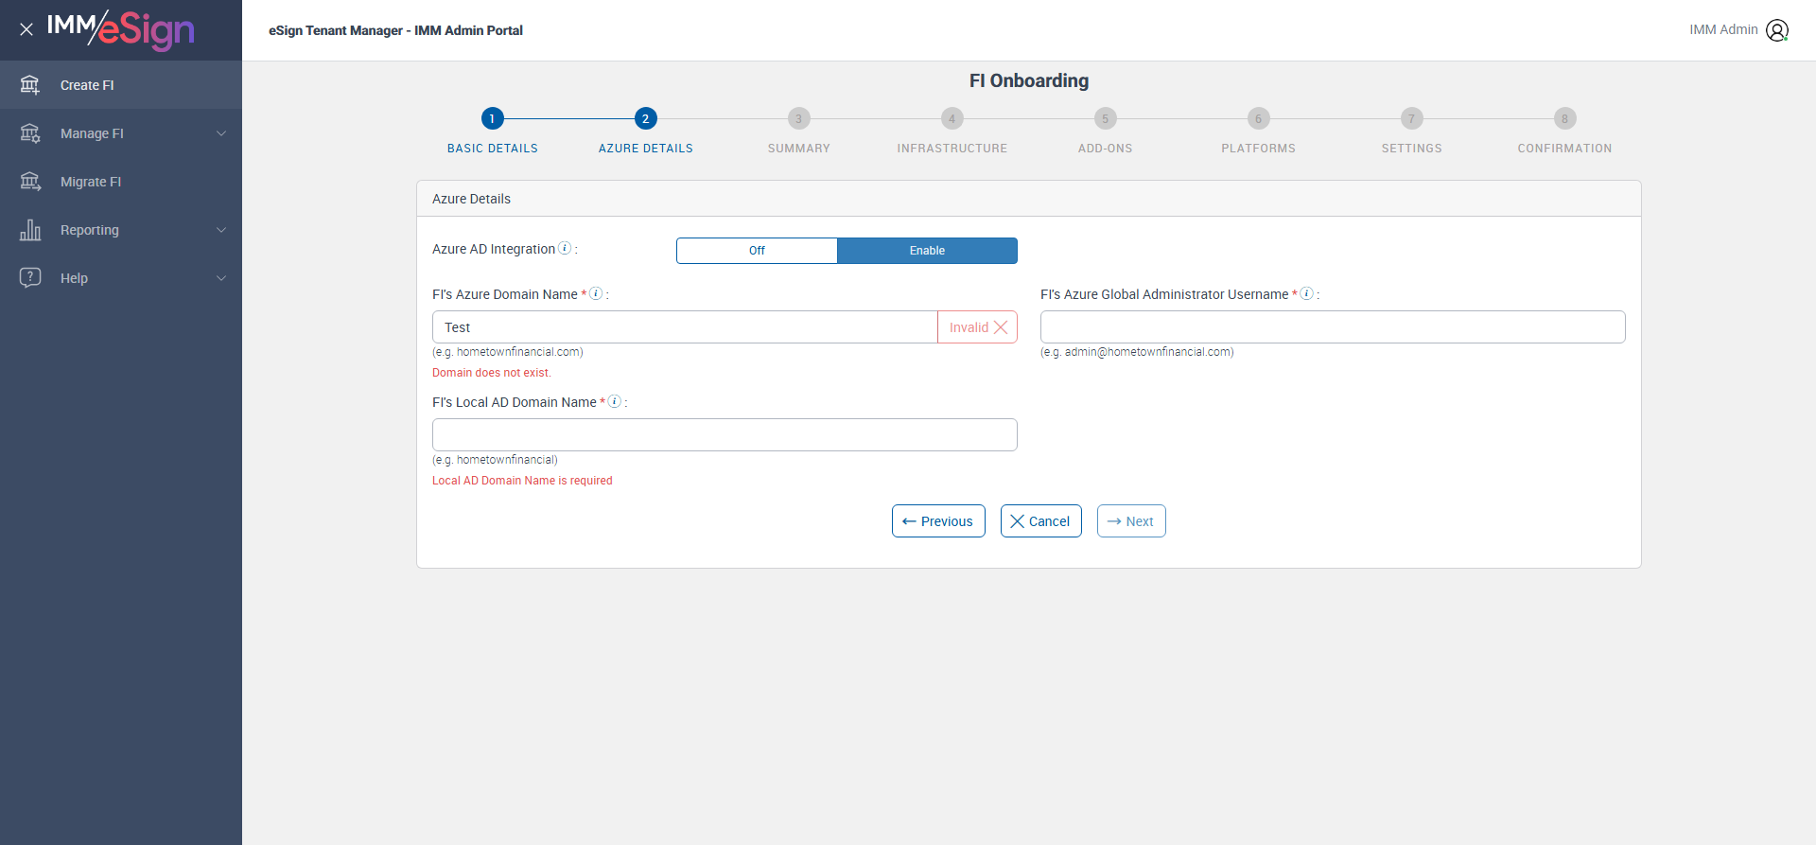This screenshot has height=845, width=1816.
Task: Click the Migrate FI bank arrow icon
Action: pyautogui.click(x=30, y=182)
